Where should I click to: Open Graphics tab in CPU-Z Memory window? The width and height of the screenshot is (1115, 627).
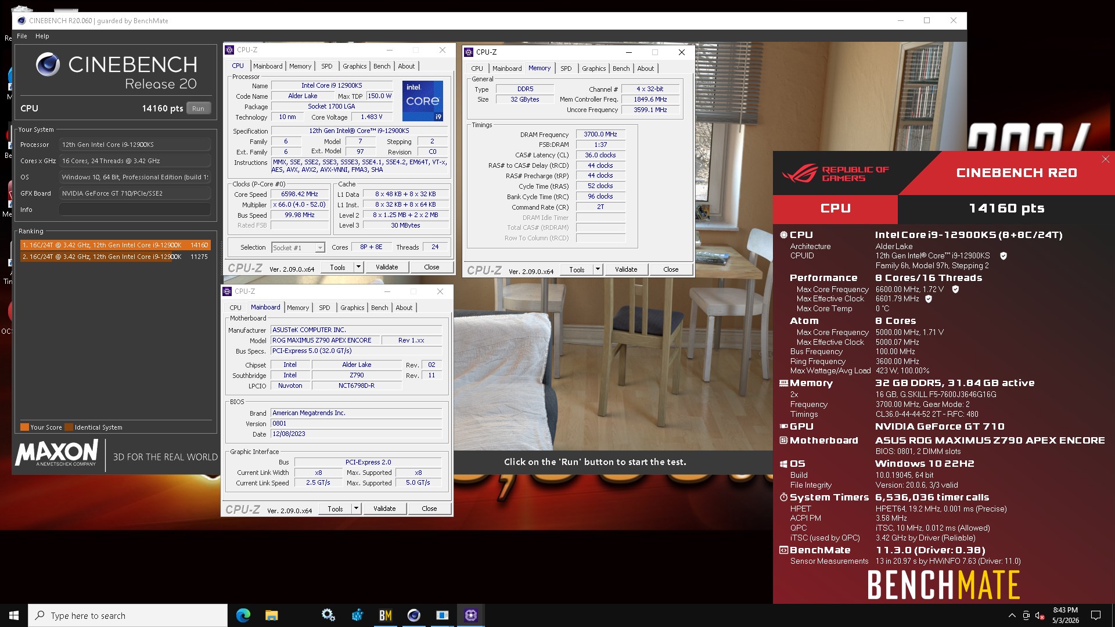(594, 69)
